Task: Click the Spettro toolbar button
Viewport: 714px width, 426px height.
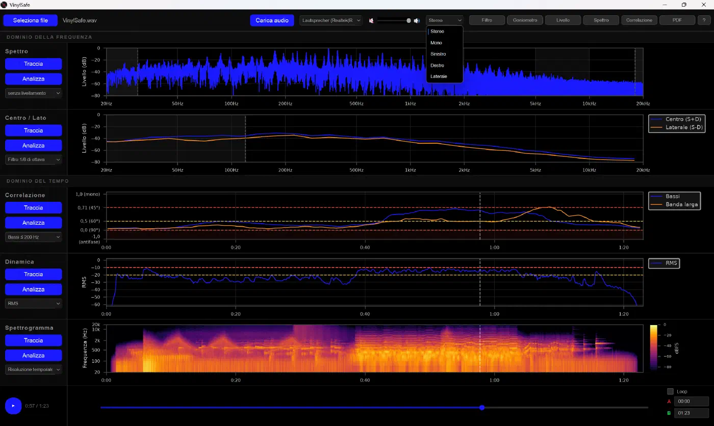Action: tap(601, 20)
